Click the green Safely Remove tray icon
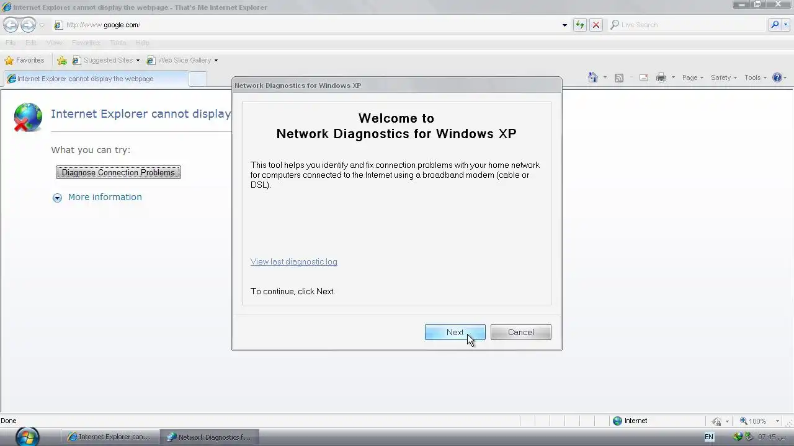The width and height of the screenshot is (794, 446). (749, 437)
